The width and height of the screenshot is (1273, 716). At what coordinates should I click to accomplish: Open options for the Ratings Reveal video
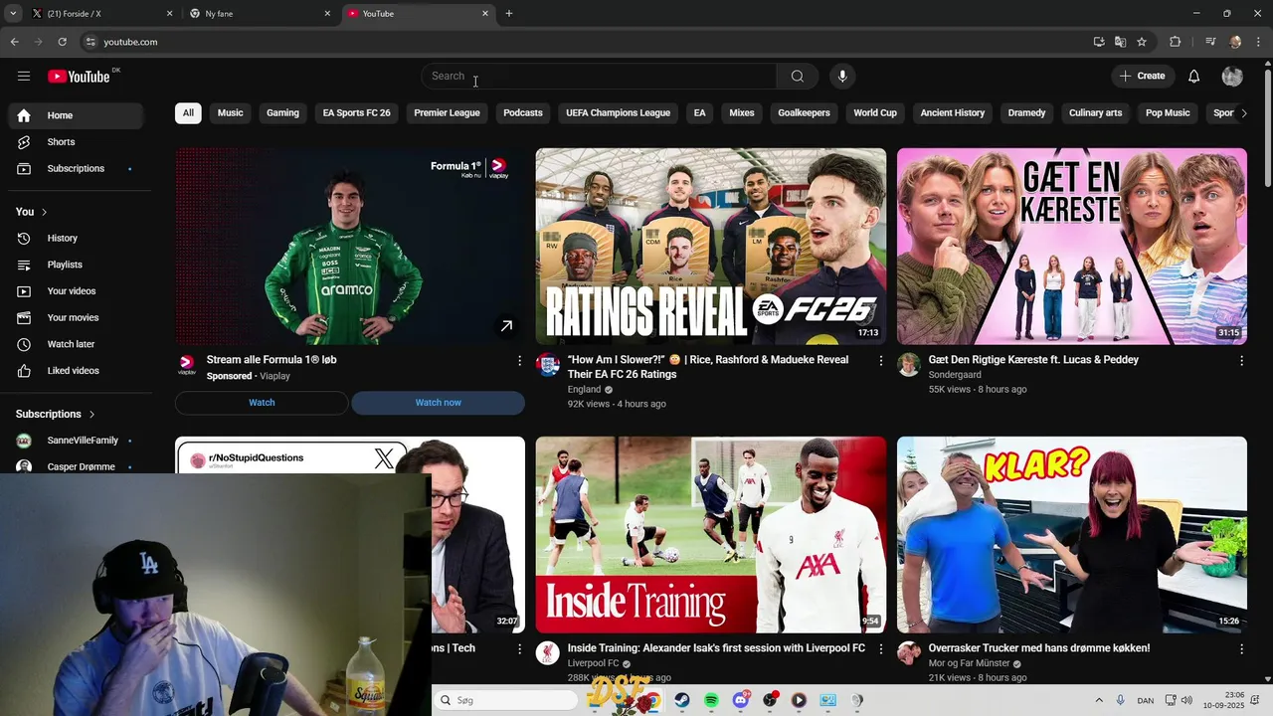click(880, 361)
